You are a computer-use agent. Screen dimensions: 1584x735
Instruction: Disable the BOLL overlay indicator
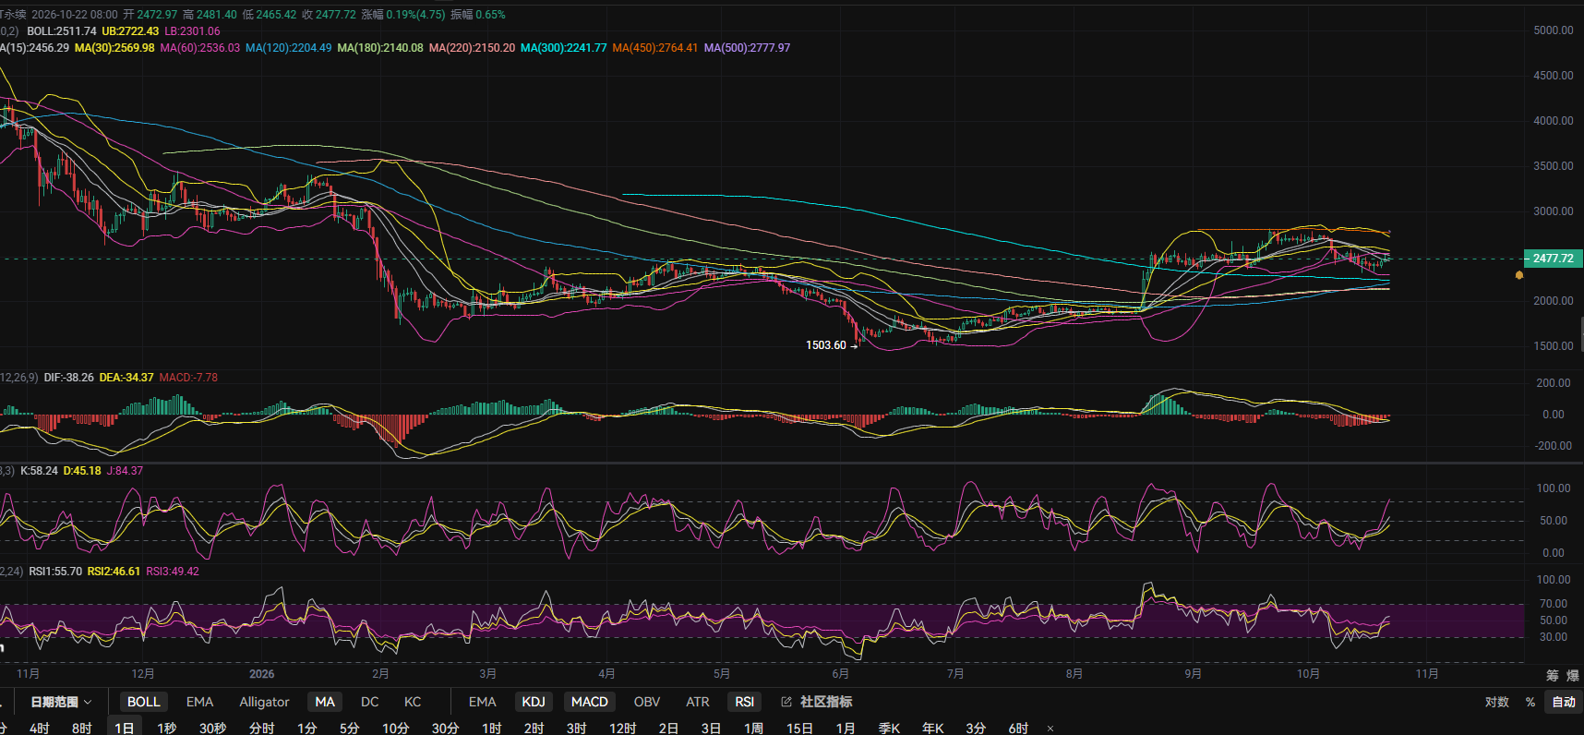coord(143,702)
